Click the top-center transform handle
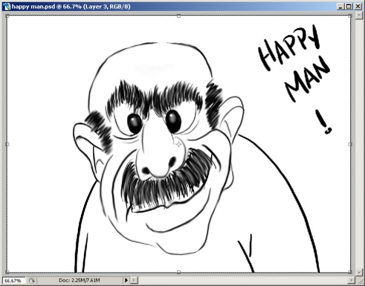 tap(178, 16)
